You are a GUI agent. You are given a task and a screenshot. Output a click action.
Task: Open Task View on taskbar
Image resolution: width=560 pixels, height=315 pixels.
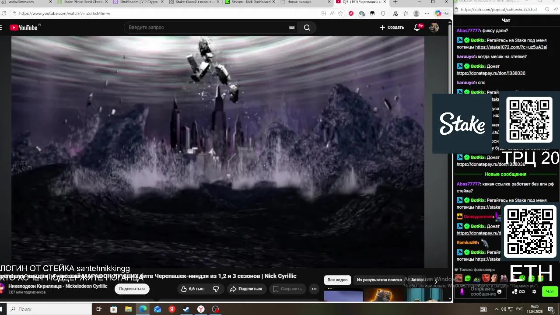pyautogui.click(x=99, y=309)
